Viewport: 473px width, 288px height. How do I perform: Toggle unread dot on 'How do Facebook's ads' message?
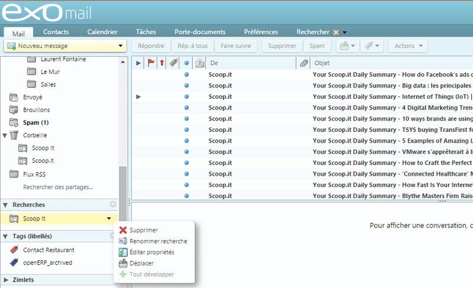pos(186,75)
